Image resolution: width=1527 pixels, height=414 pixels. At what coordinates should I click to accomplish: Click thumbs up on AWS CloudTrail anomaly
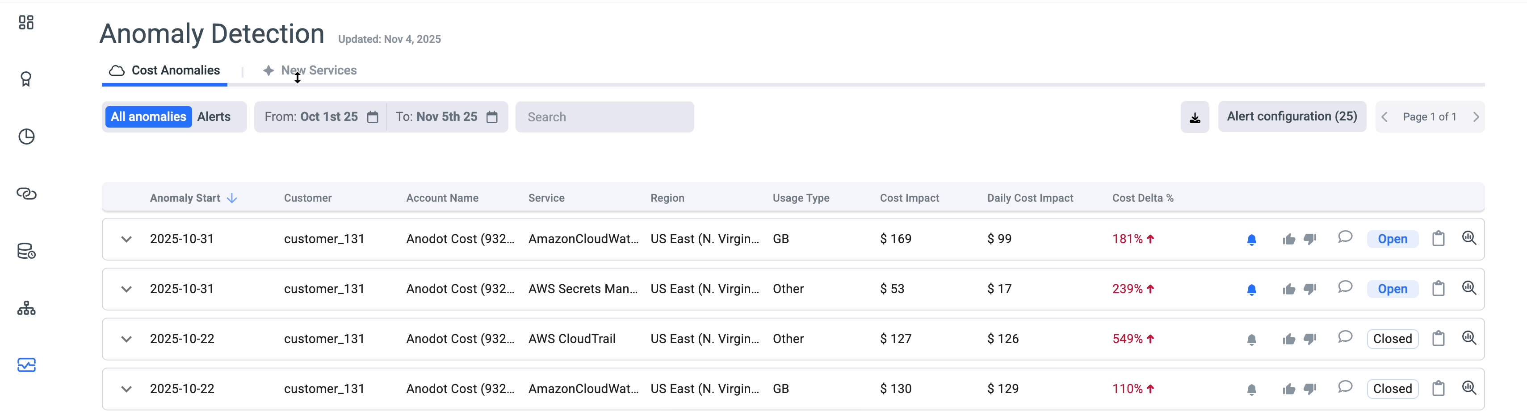click(1288, 339)
